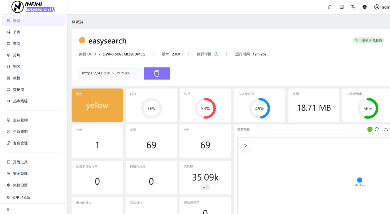Click the 热点线程 hot threads icon
Screen dimensions: 390x214
coord(8,101)
